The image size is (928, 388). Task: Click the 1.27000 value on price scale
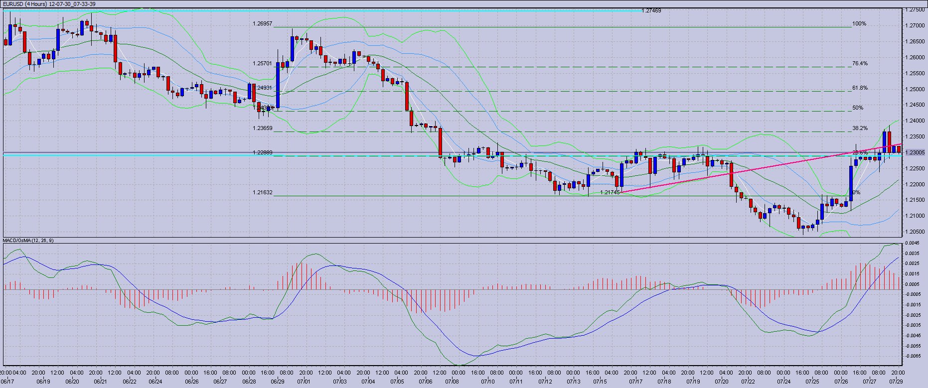click(915, 25)
